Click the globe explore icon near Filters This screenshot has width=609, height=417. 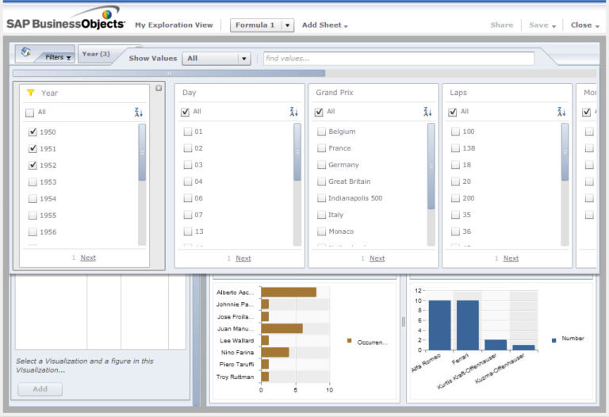[x=26, y=53]
